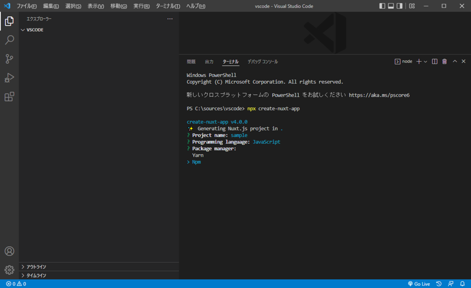Open the Search view in activity bar
The width and height of the screenshot is (471, 288).
[x=9, y=40]
